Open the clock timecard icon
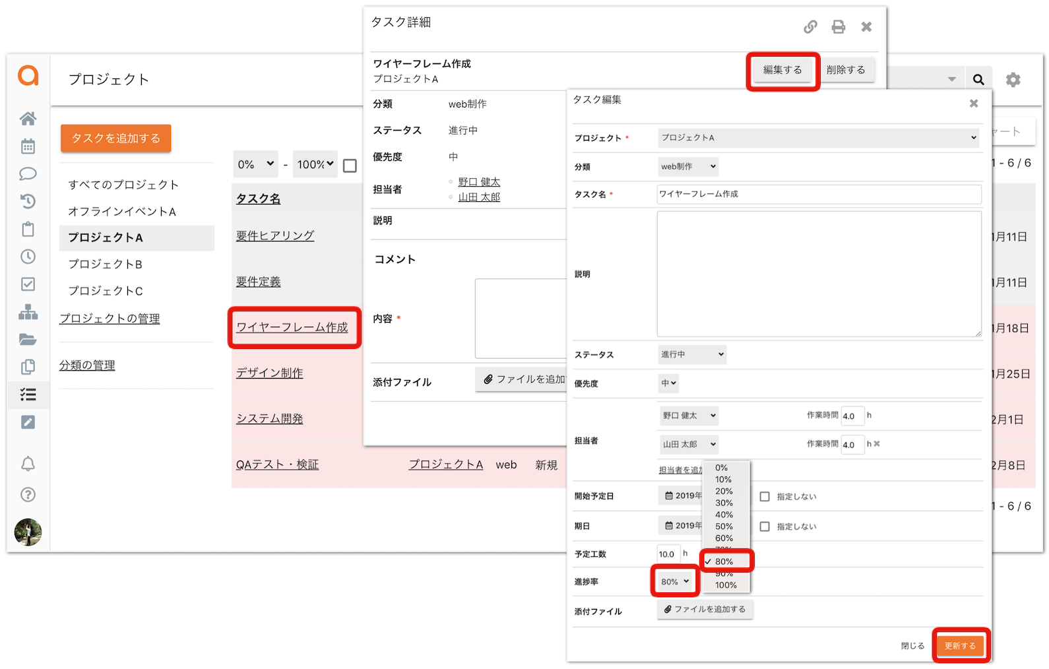Screen dimensions: 1049x669 [28, 257]
